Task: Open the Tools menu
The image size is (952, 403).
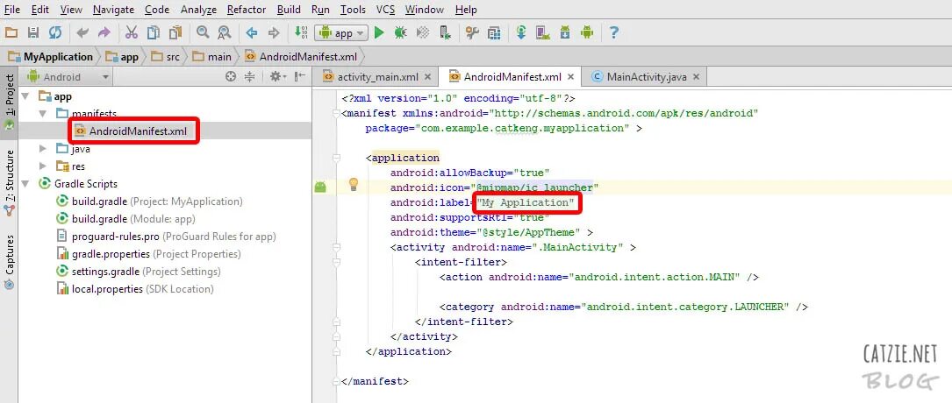Action: pos(353,10)
